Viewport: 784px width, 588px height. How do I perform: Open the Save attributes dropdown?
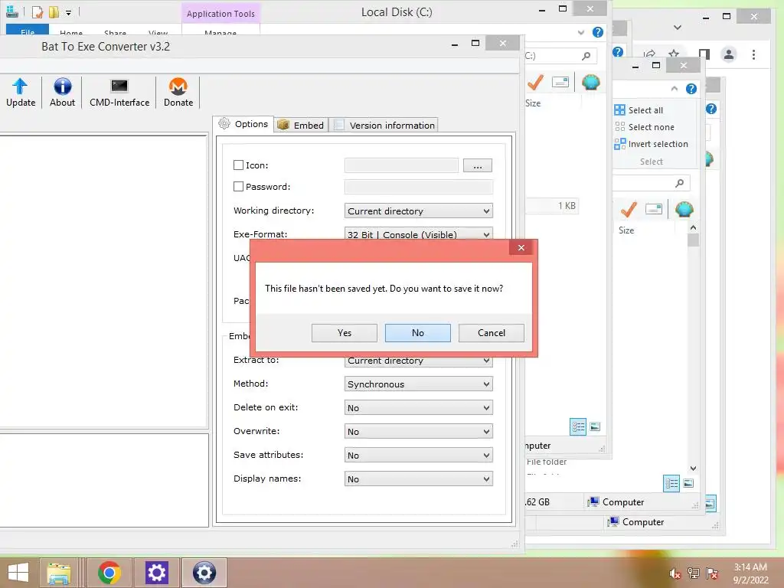pyautogui.click(x=419, y=455)
